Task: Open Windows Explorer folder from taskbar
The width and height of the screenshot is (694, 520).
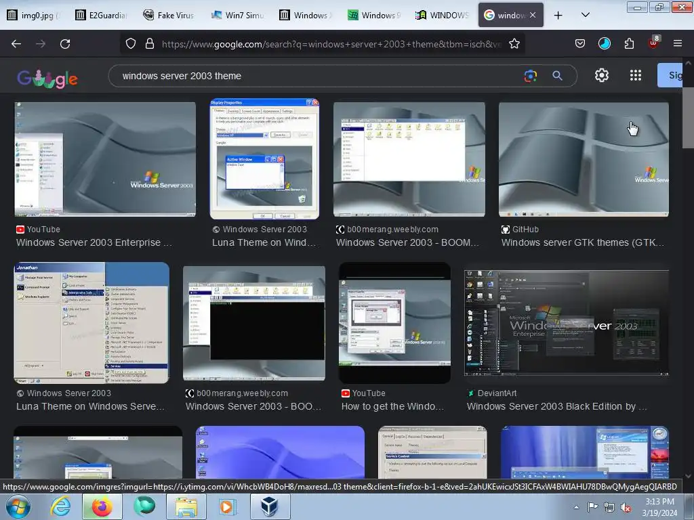Action: pyautogui.click(x=186, y=506)
